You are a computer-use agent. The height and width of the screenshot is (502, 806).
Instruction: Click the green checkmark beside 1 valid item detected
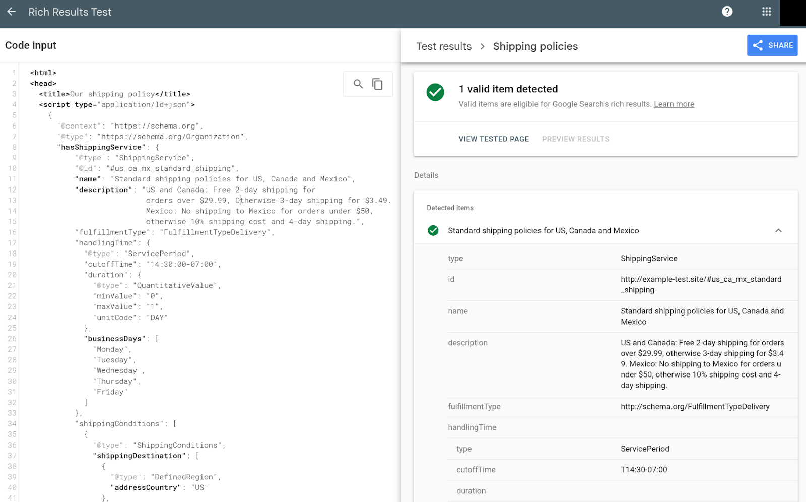click(x=435, y=92)
